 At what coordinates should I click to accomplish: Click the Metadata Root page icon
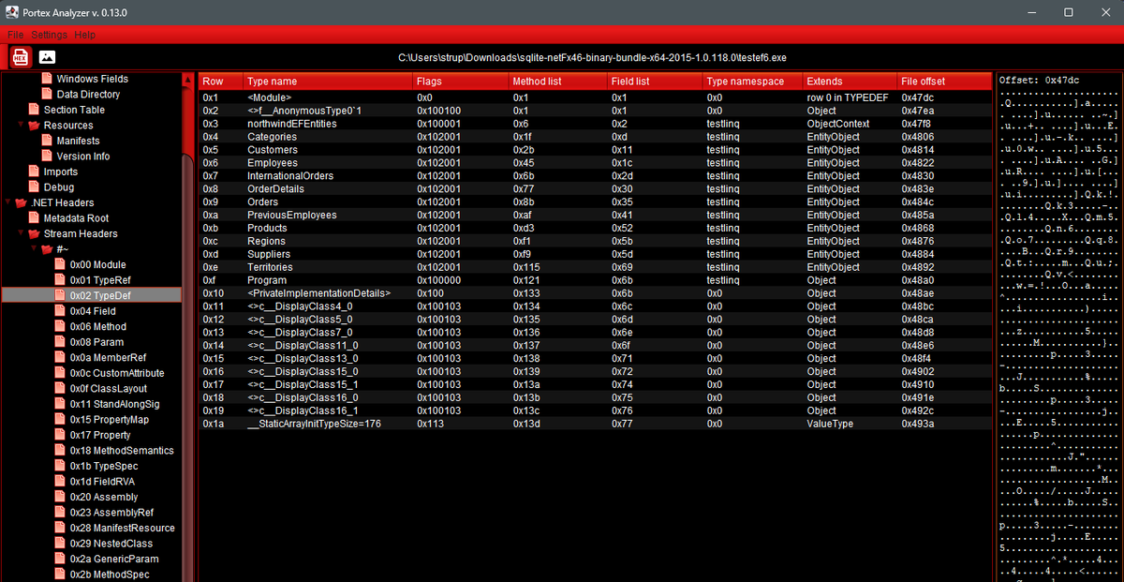(35, 218)
